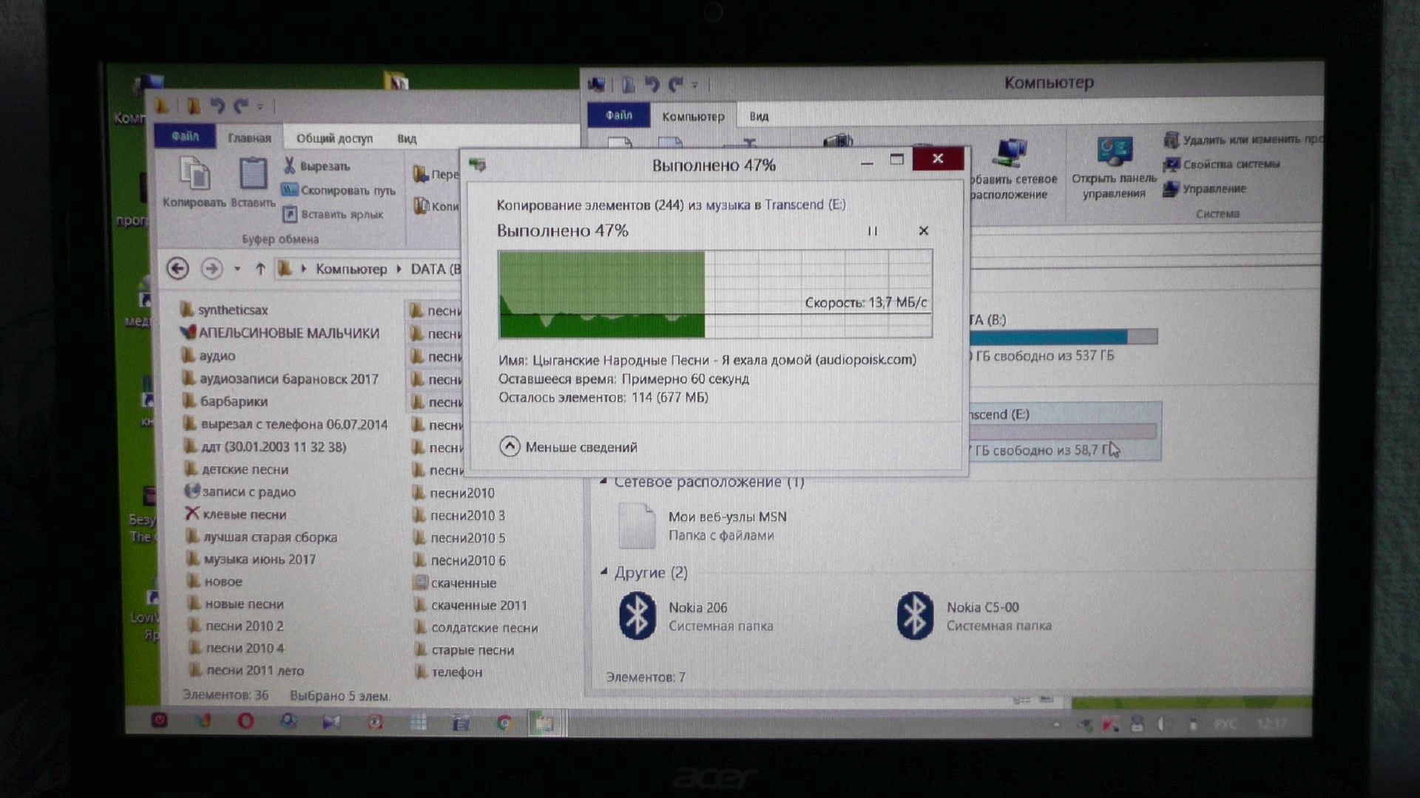Select the телефон folder
Image resolution: width=1420 pixels, height=798 pixels.
(448, 672)
